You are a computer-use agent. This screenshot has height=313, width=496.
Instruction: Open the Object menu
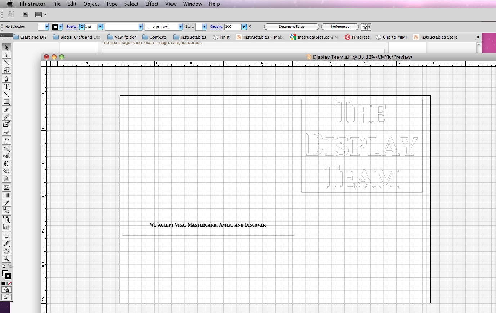[91, 4]
